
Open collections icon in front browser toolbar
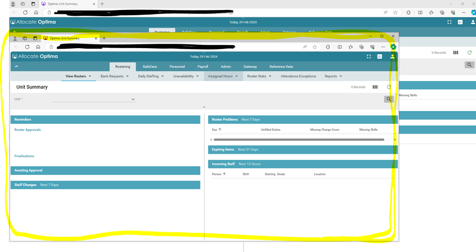coord(361,47)
